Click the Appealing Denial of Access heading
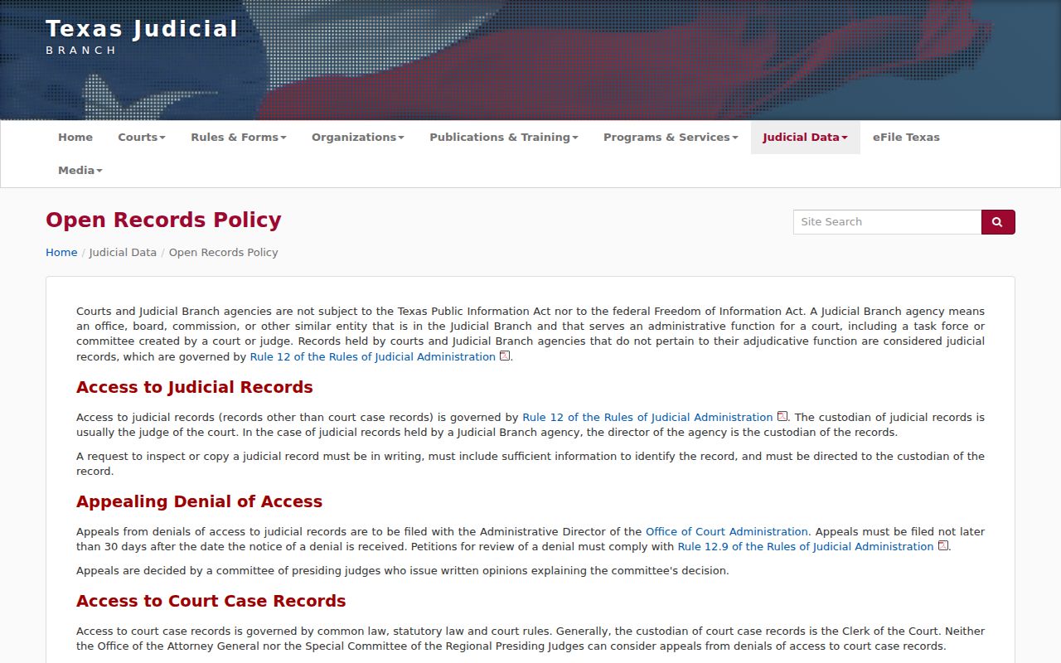The image size is (1061, 663). pyautogui.click(x=199, y=501)
